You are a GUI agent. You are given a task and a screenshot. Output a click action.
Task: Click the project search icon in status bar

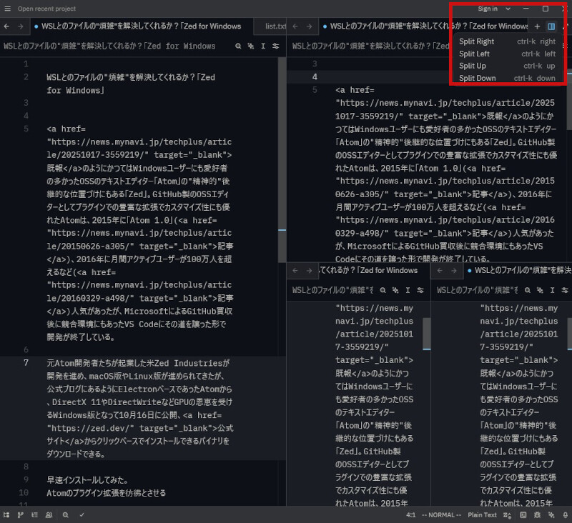[x=65, y=514]
